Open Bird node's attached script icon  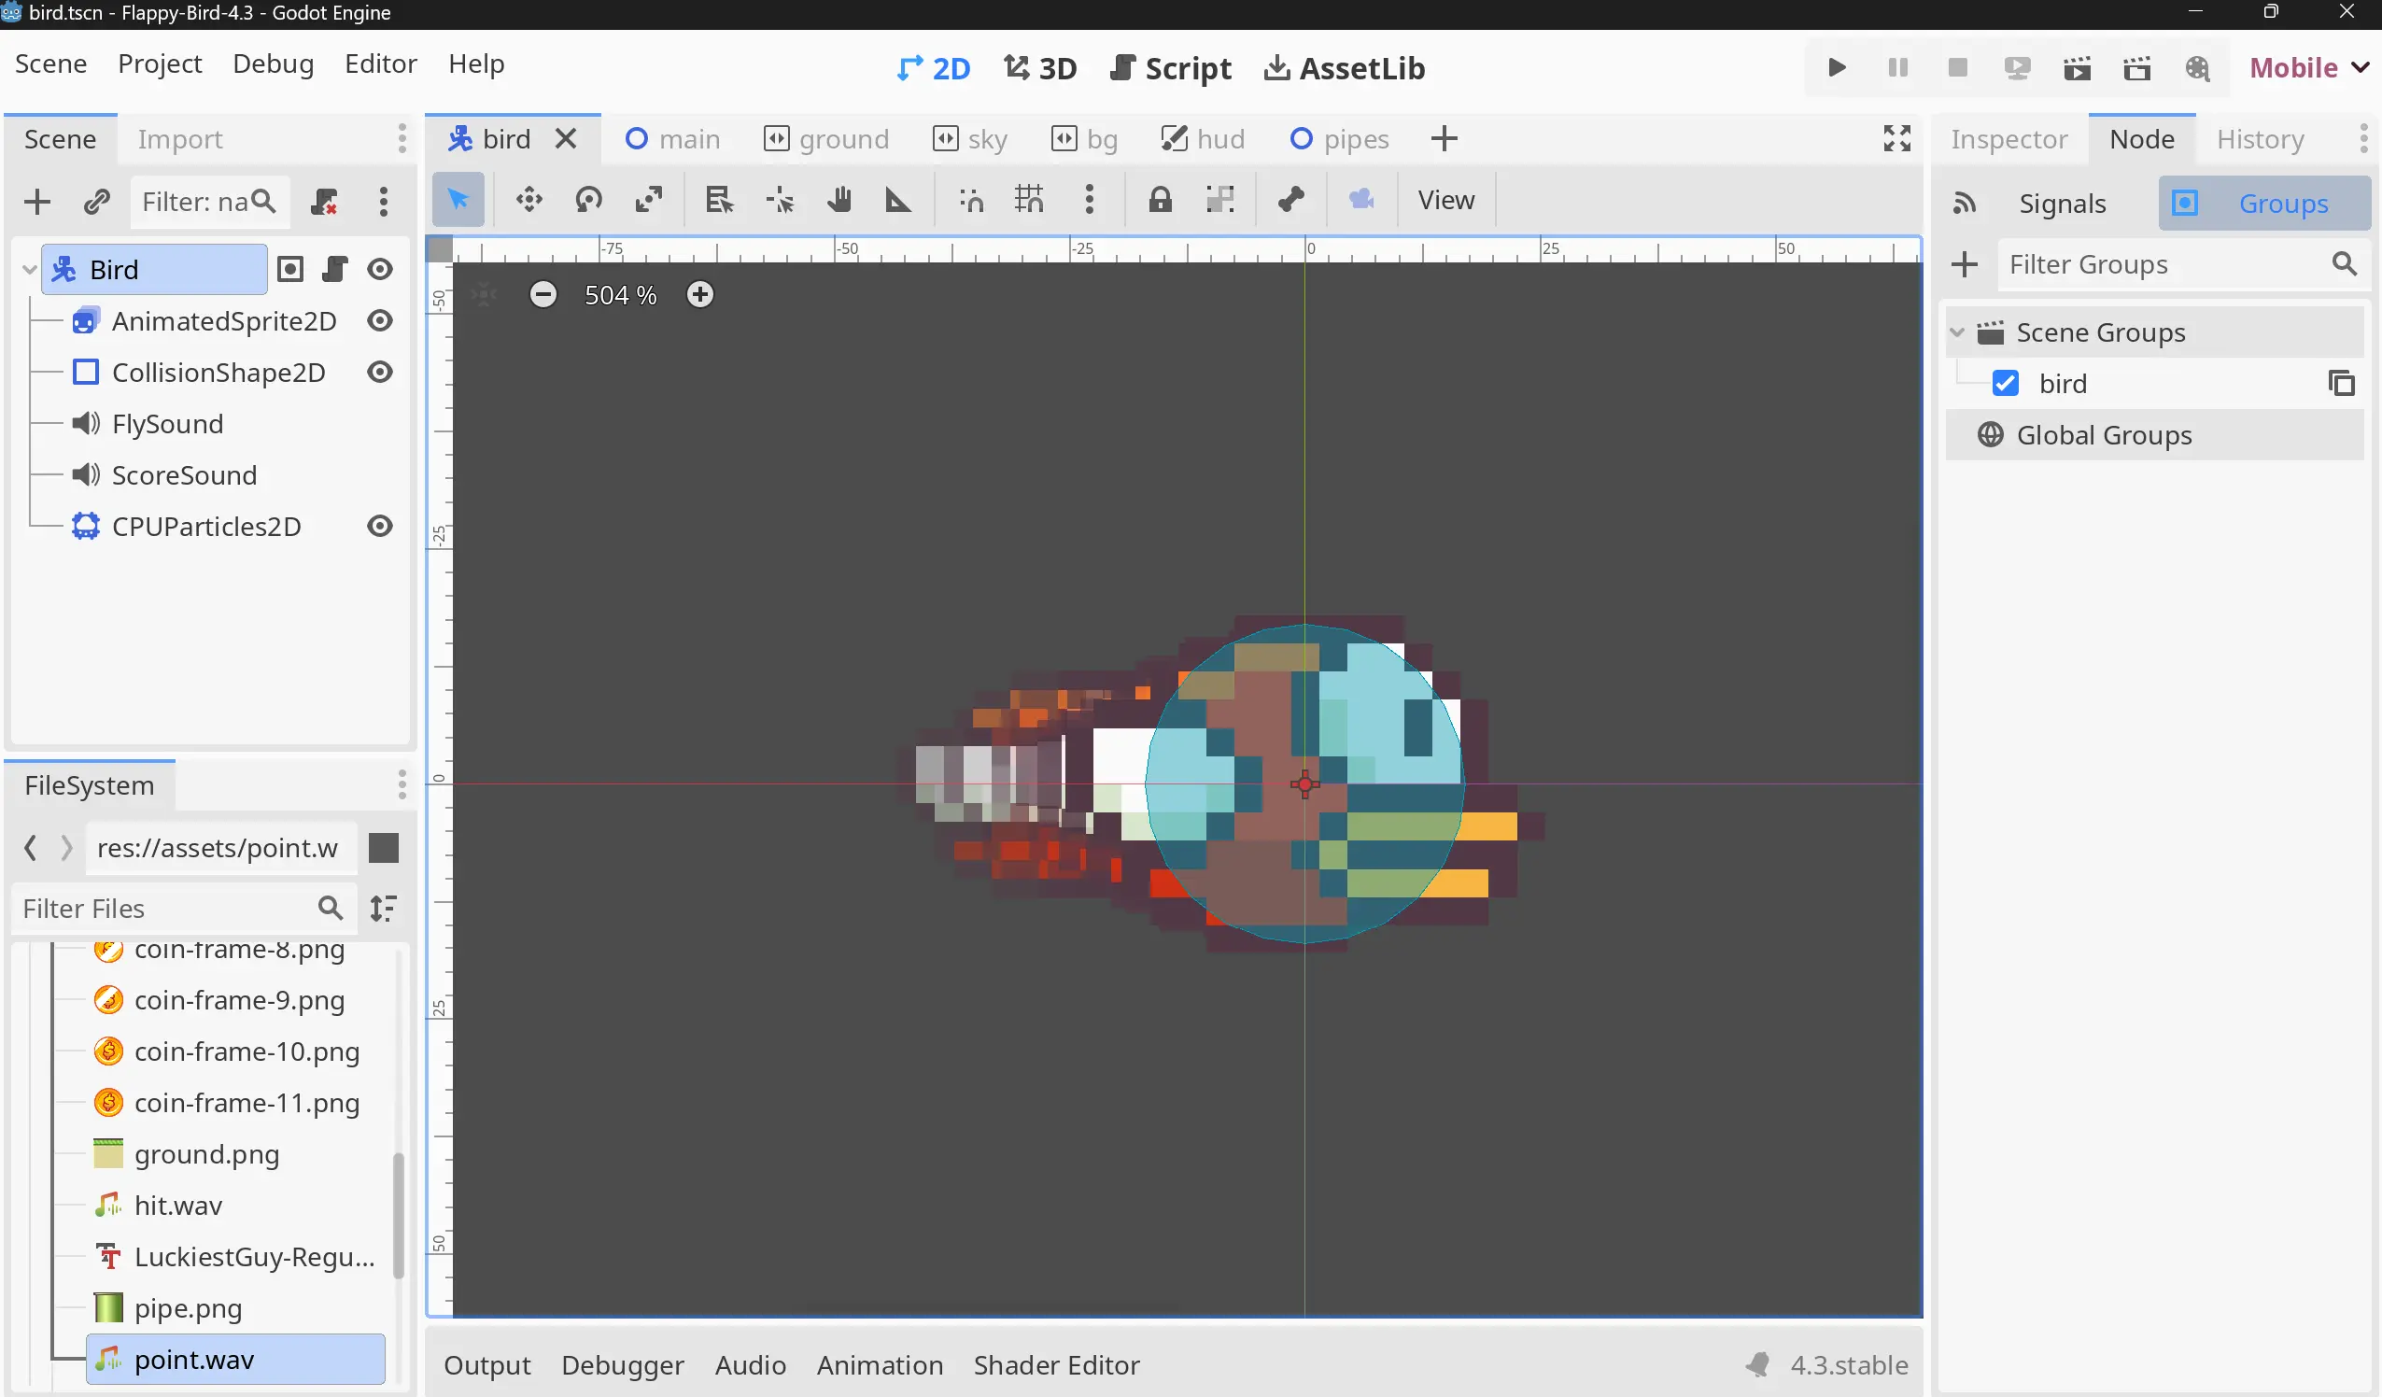click(x=334, y=269)
